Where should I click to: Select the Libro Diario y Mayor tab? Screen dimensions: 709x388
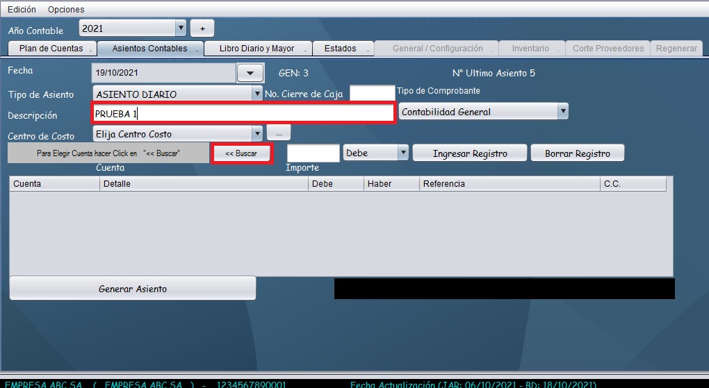pyautogui.click(x=256, y=49)
